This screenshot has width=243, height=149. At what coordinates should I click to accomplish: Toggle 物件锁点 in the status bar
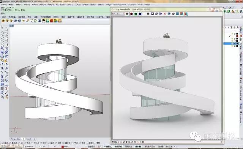pyautogui.click(x=118, y=146)
